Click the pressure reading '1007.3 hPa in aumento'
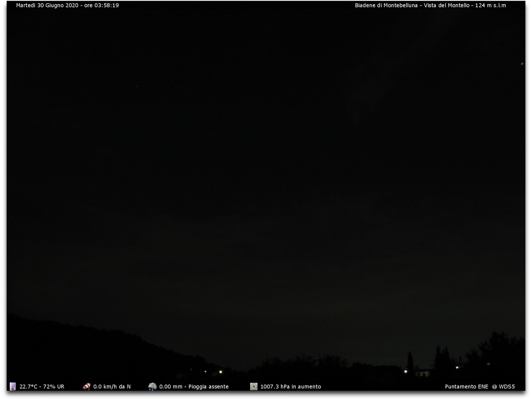 pyautogui.click(x=291, y=387)
